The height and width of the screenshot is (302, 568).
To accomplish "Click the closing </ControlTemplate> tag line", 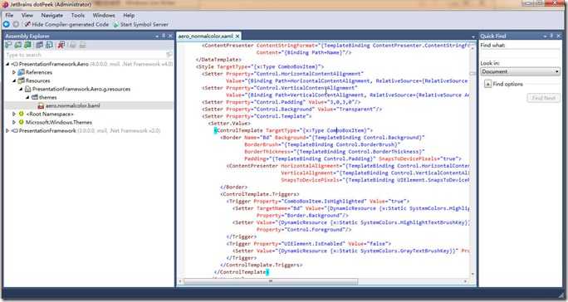I will click(x=242, y=272).
